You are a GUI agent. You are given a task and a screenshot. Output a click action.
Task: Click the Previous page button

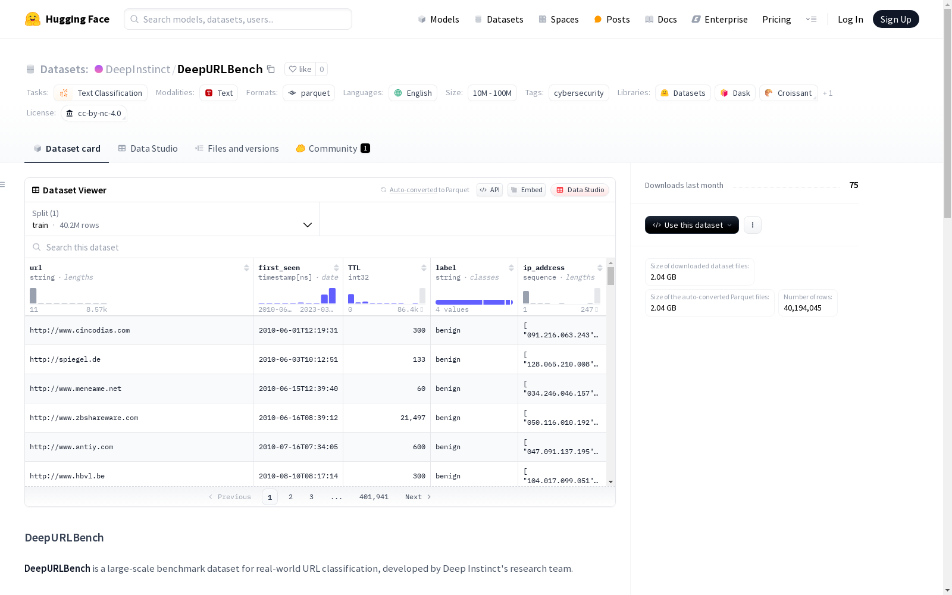pos(230,497)
